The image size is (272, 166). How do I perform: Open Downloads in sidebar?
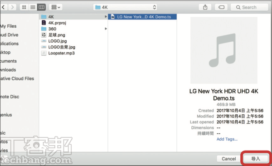[x=8, y=70]
